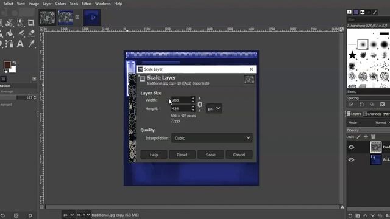Select the Color Picker tool
390x219 pixels.
(31, 44)
